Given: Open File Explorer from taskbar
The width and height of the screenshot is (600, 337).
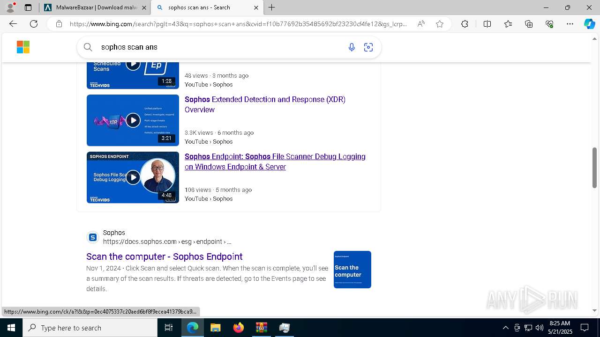Looking at the screenshot, I should [215, 328].
